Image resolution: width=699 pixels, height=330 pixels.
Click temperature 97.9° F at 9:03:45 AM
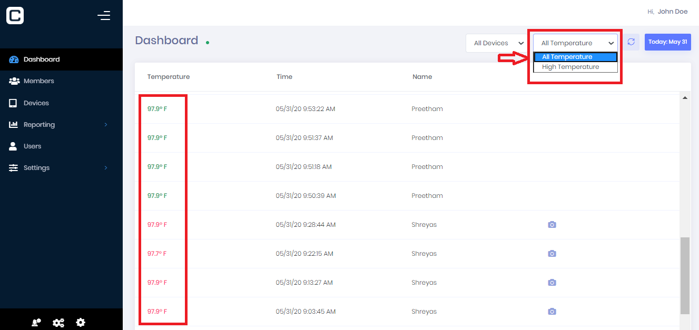157,312
